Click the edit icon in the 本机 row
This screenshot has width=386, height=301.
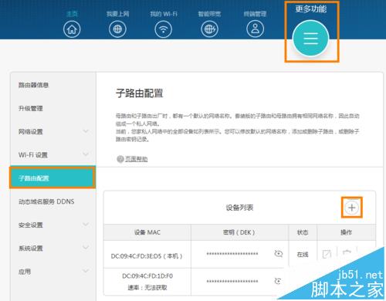[327, 254]
